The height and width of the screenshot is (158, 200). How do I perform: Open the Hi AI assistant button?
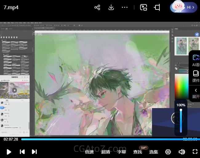[x=184, y=7]
